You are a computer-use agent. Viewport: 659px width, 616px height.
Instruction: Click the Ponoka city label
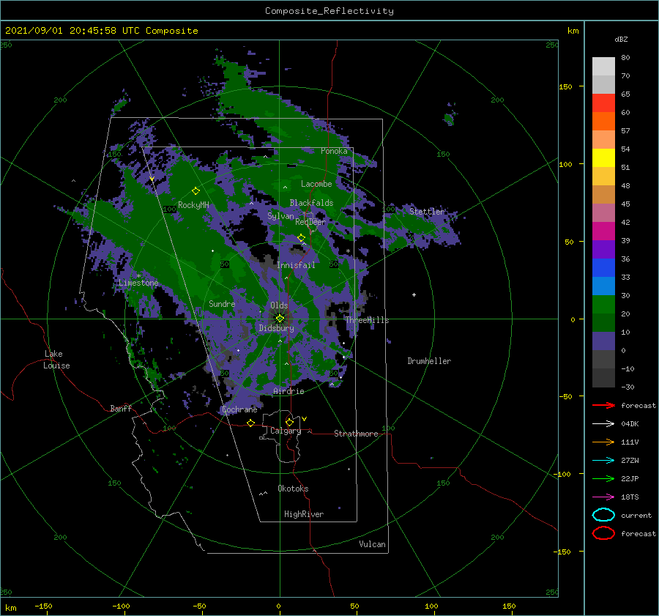point(334,151)
